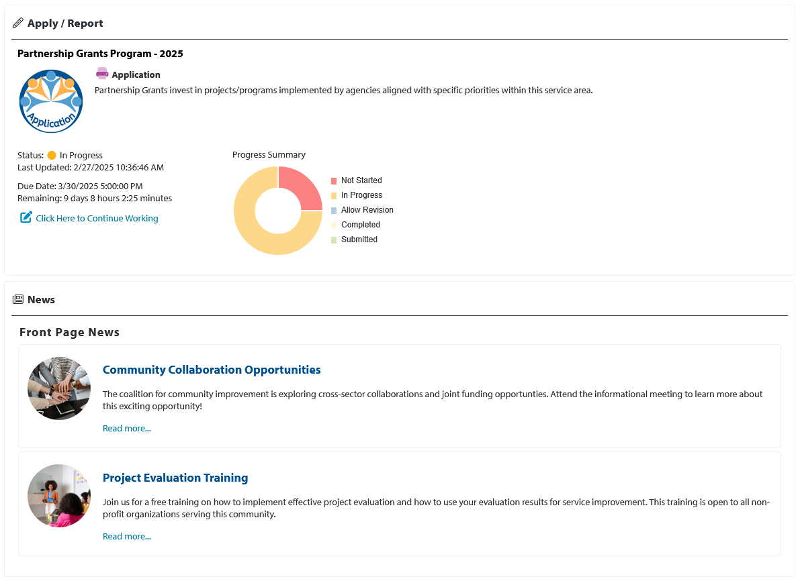Screen dimensions: 800x581
Task: Click the Submitted green legend marker
Action: (333, 239)
